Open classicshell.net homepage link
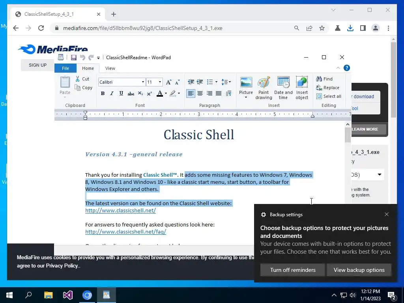 tap(121, 210)
